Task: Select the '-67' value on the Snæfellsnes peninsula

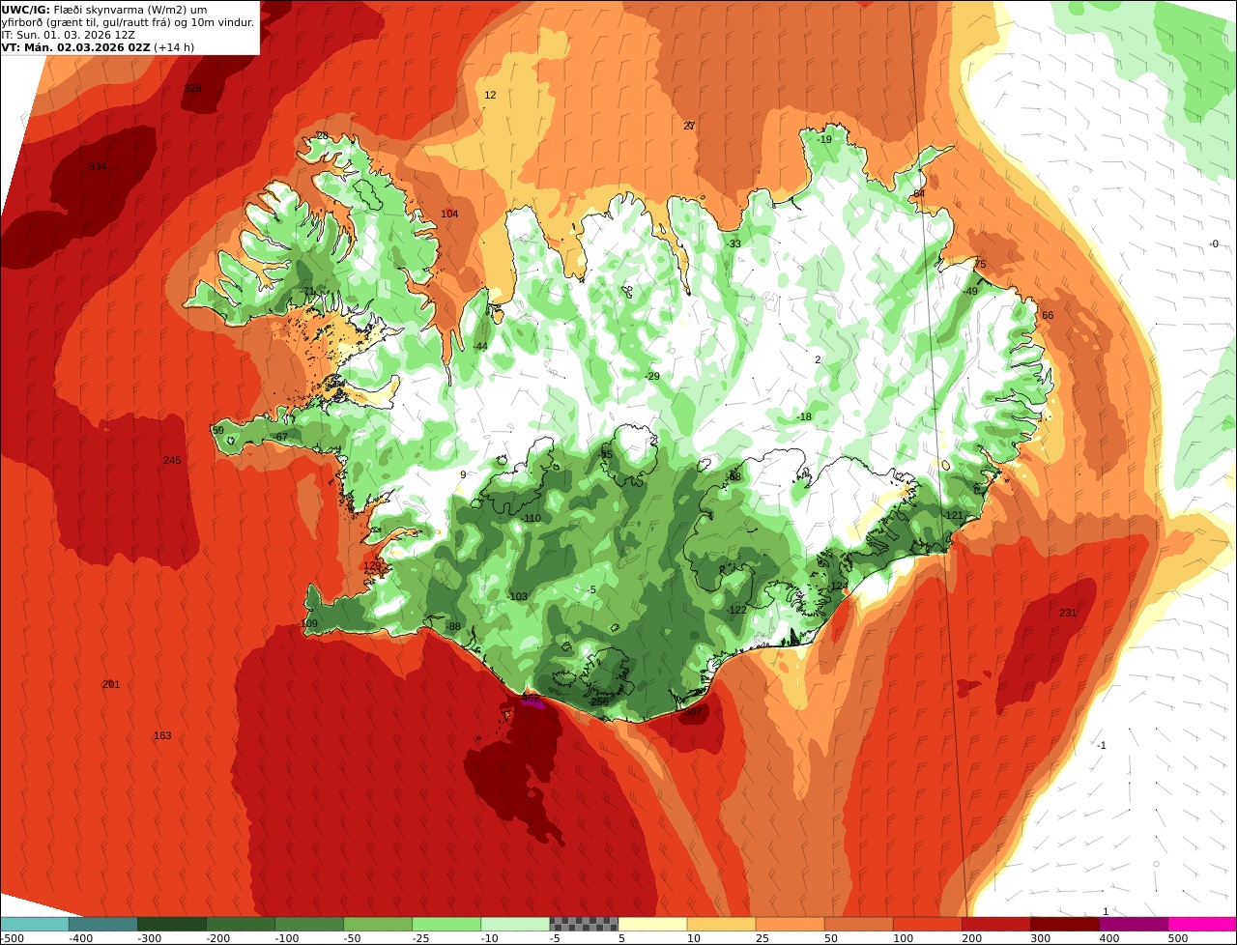Action: pyautogui.click(x=280, y=438)
